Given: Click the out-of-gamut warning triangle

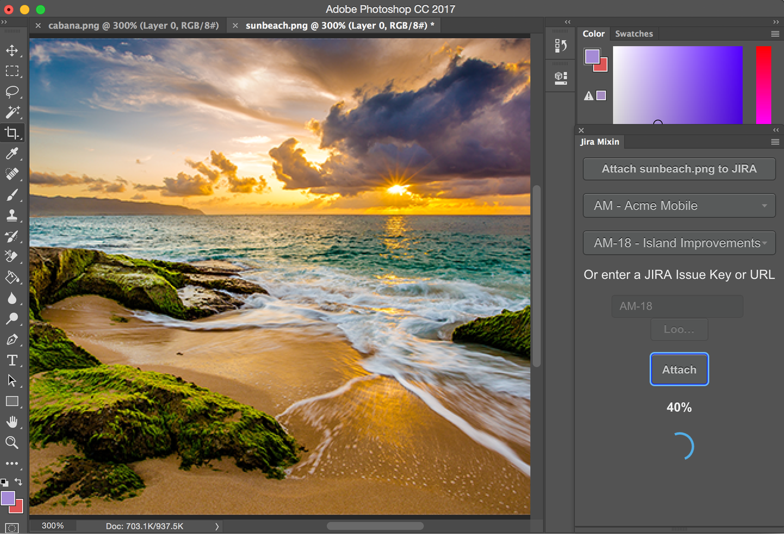Looking at the screenshot, I should coord(589,96).
